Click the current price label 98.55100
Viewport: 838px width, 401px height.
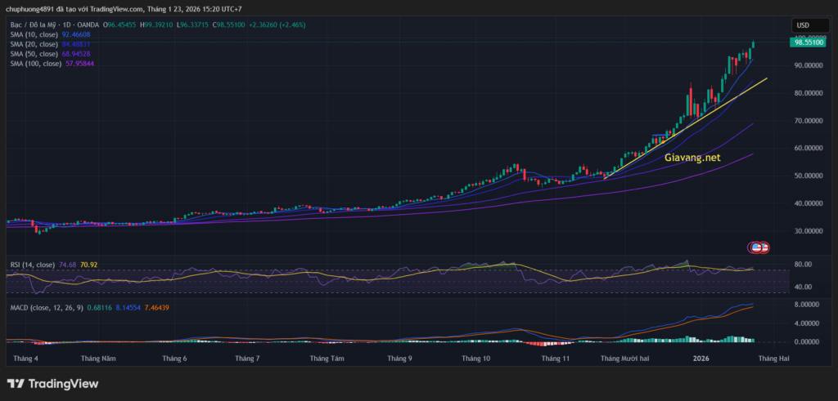click(809, 42)
